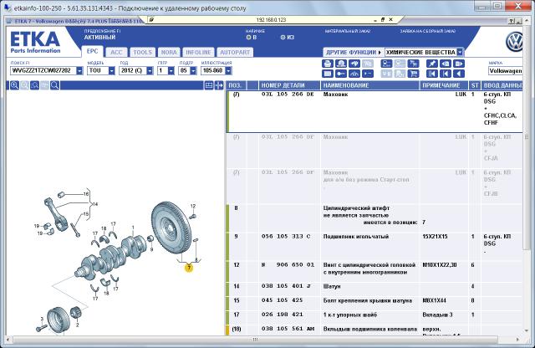Viewport: 535px width, 348px height.
Task: Click the Volkswagen logo
Action: [515, 42]
